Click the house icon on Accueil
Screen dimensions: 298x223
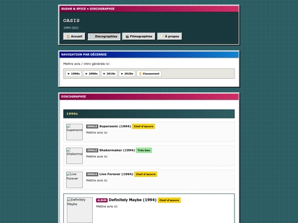pos(68,36)
